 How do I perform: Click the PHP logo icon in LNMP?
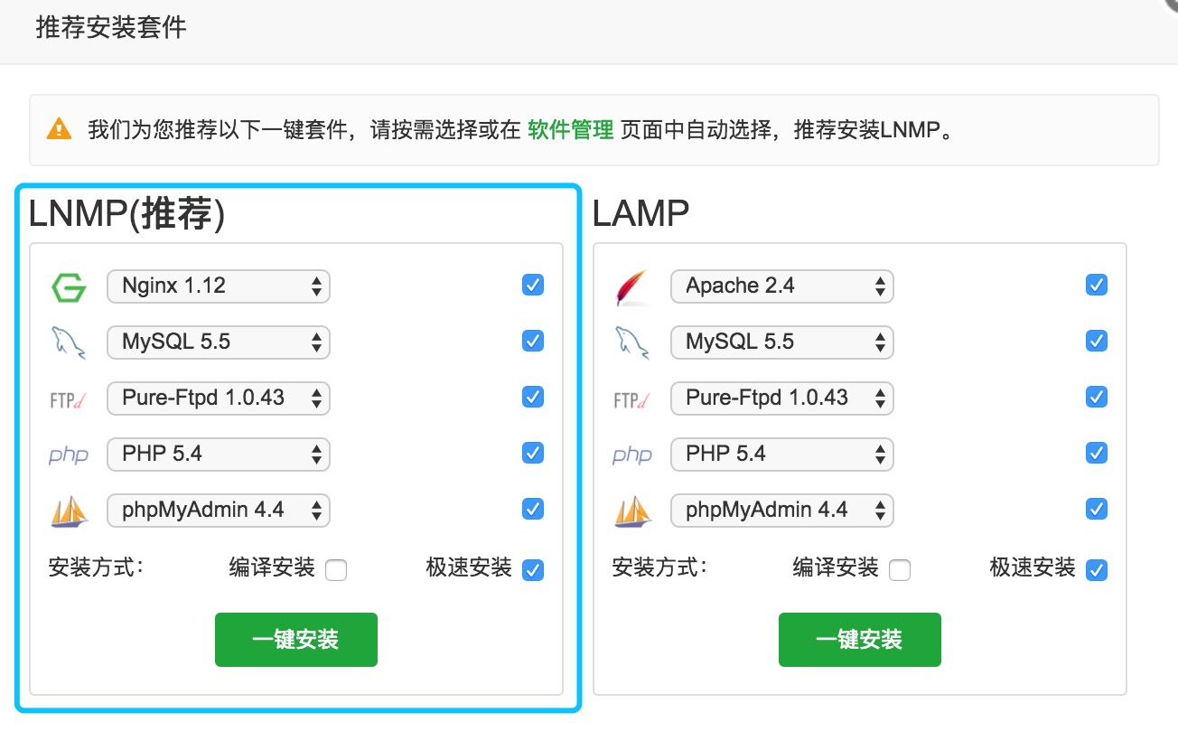(69, 455)
